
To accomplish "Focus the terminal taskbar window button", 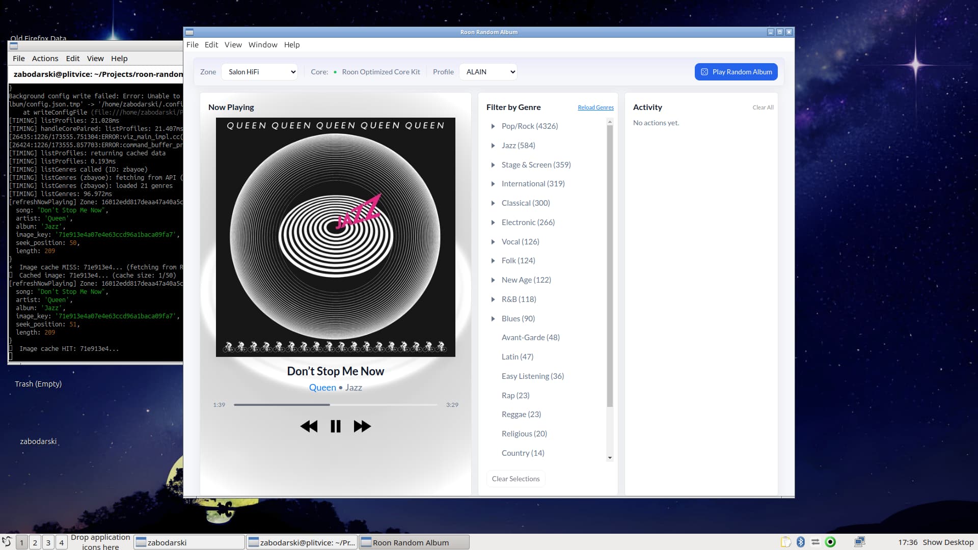I will [302, 542].
